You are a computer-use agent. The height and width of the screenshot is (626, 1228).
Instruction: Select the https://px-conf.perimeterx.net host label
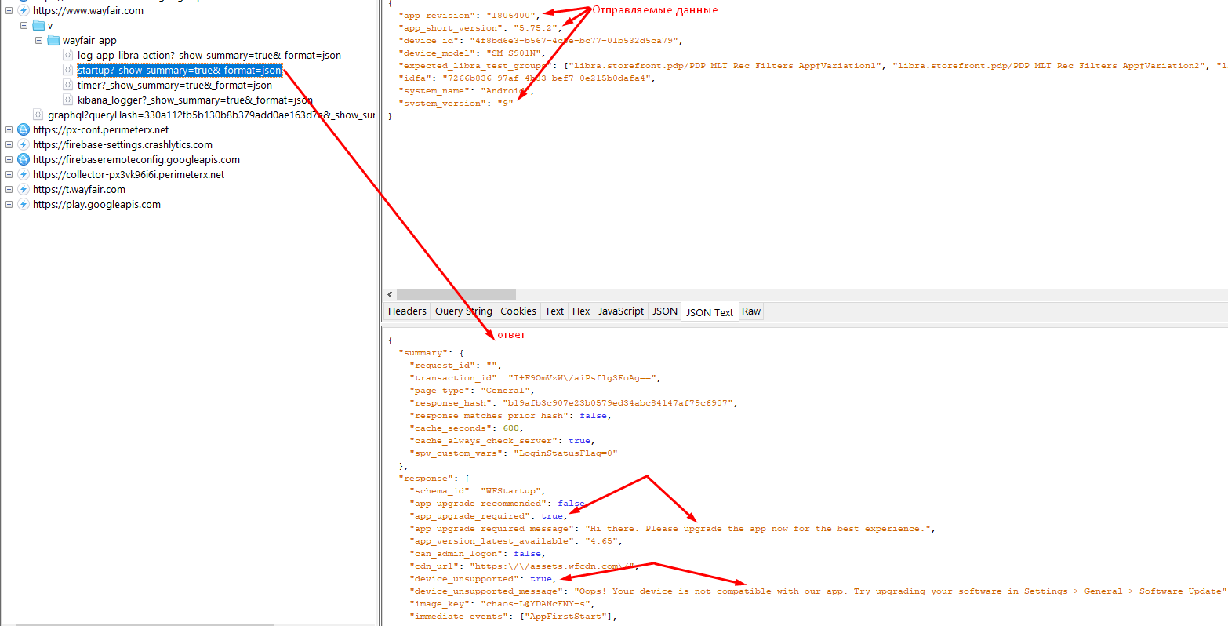[x=100, y=130]
